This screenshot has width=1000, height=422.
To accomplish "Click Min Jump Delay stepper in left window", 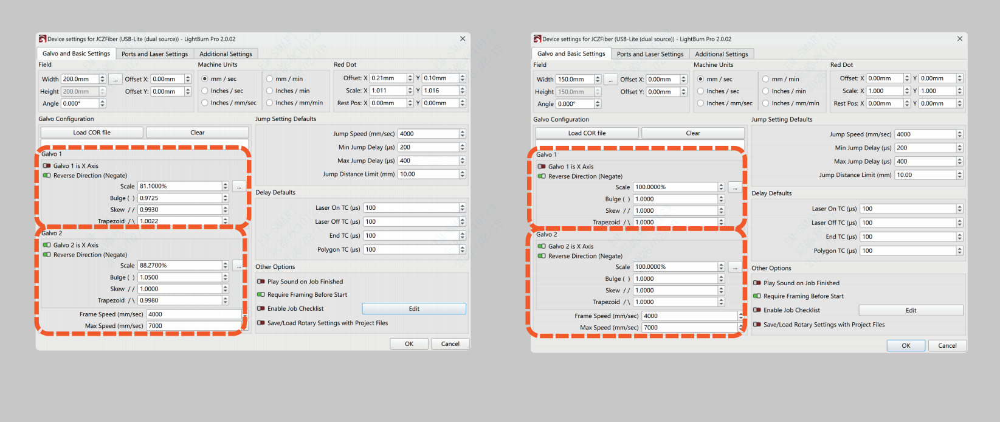I will (x=463, y=147).
